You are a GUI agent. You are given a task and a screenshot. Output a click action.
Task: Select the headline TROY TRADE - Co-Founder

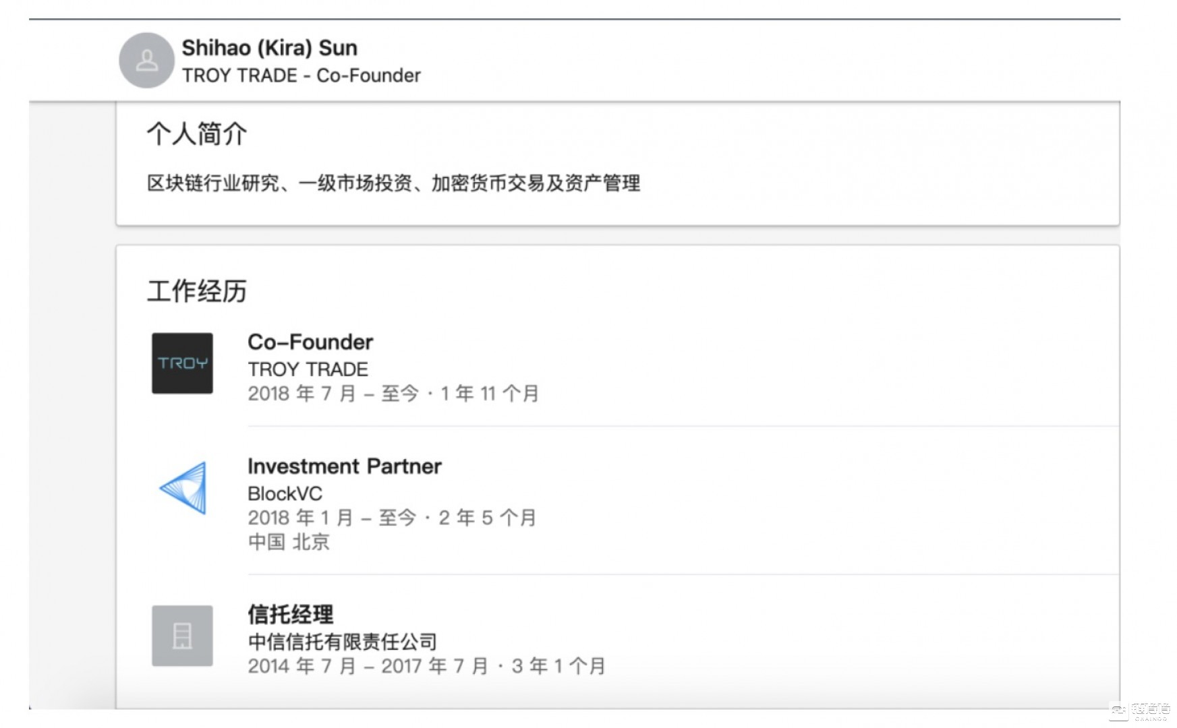[302, 75]
